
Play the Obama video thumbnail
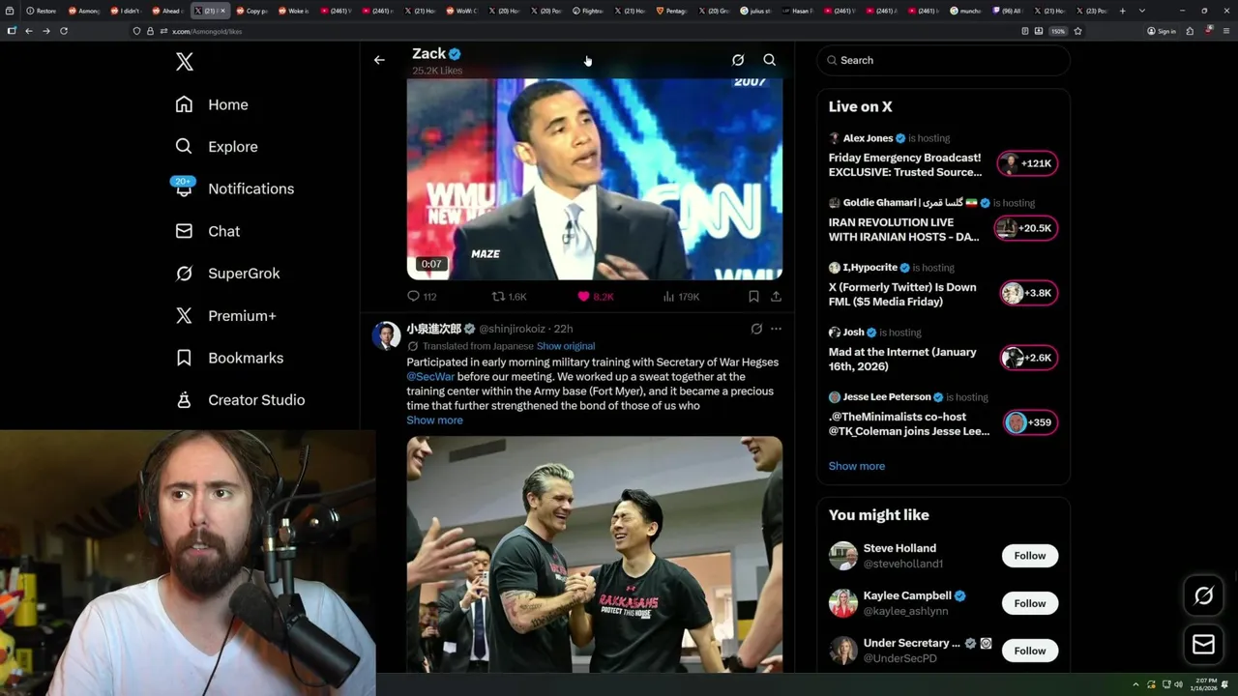pos(595,180)
